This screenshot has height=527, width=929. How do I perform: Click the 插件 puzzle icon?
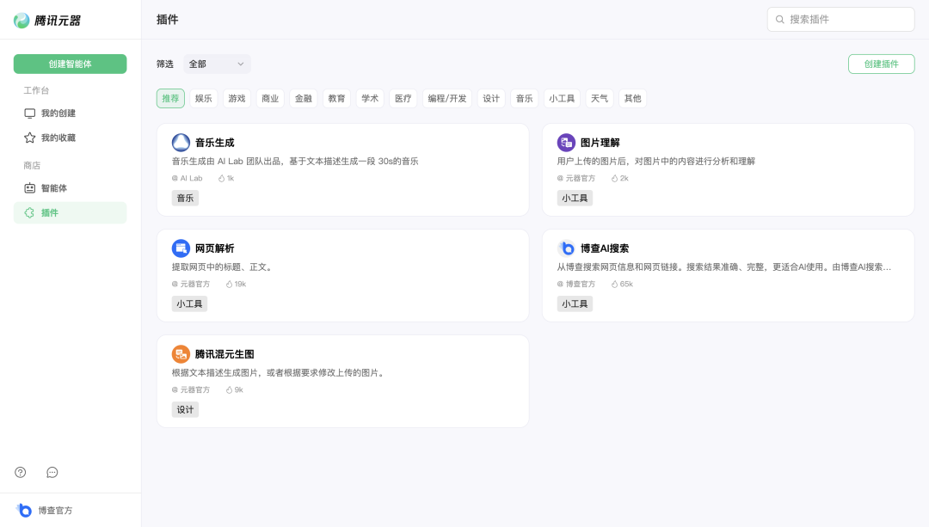[x=29, y=213]
